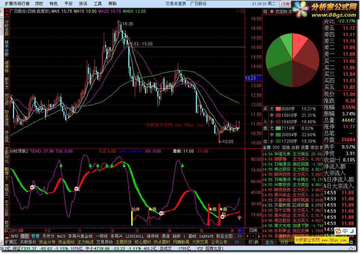Click the 扩展区 tab
The height and width of the screenshot is (254, 360).
[x=11, y=242]
